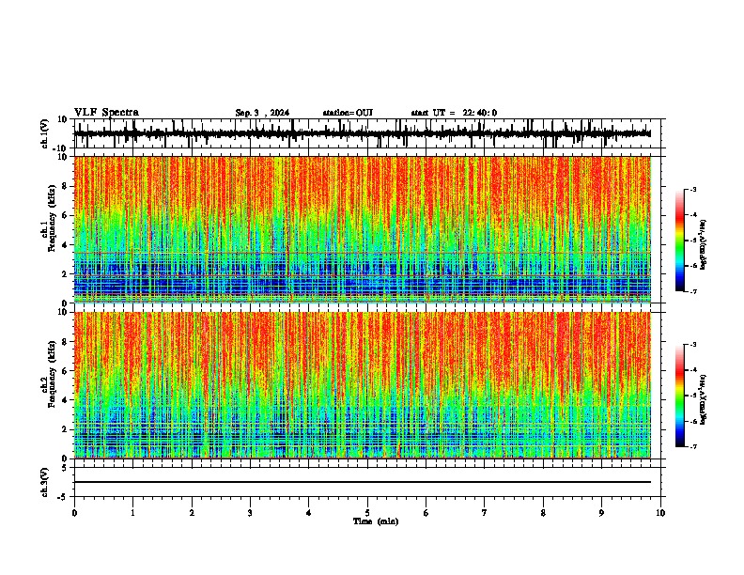
Task: Click the time axis tick "7"
Action: click(x=485, y=513)
